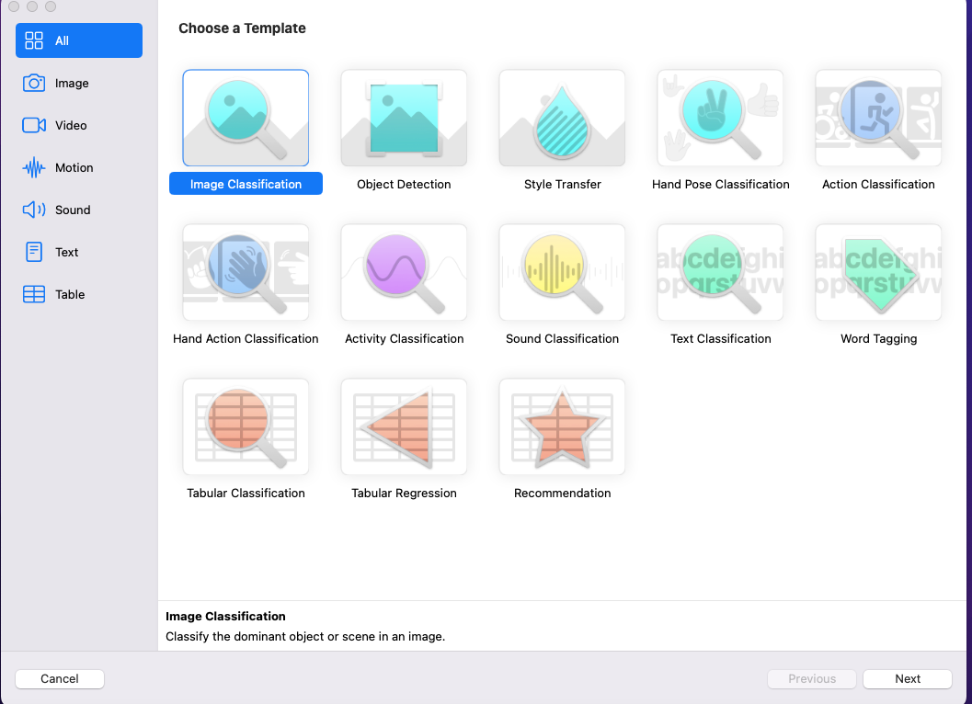Pick the Activity Classification template
The image size is (972, 704).
404,272
